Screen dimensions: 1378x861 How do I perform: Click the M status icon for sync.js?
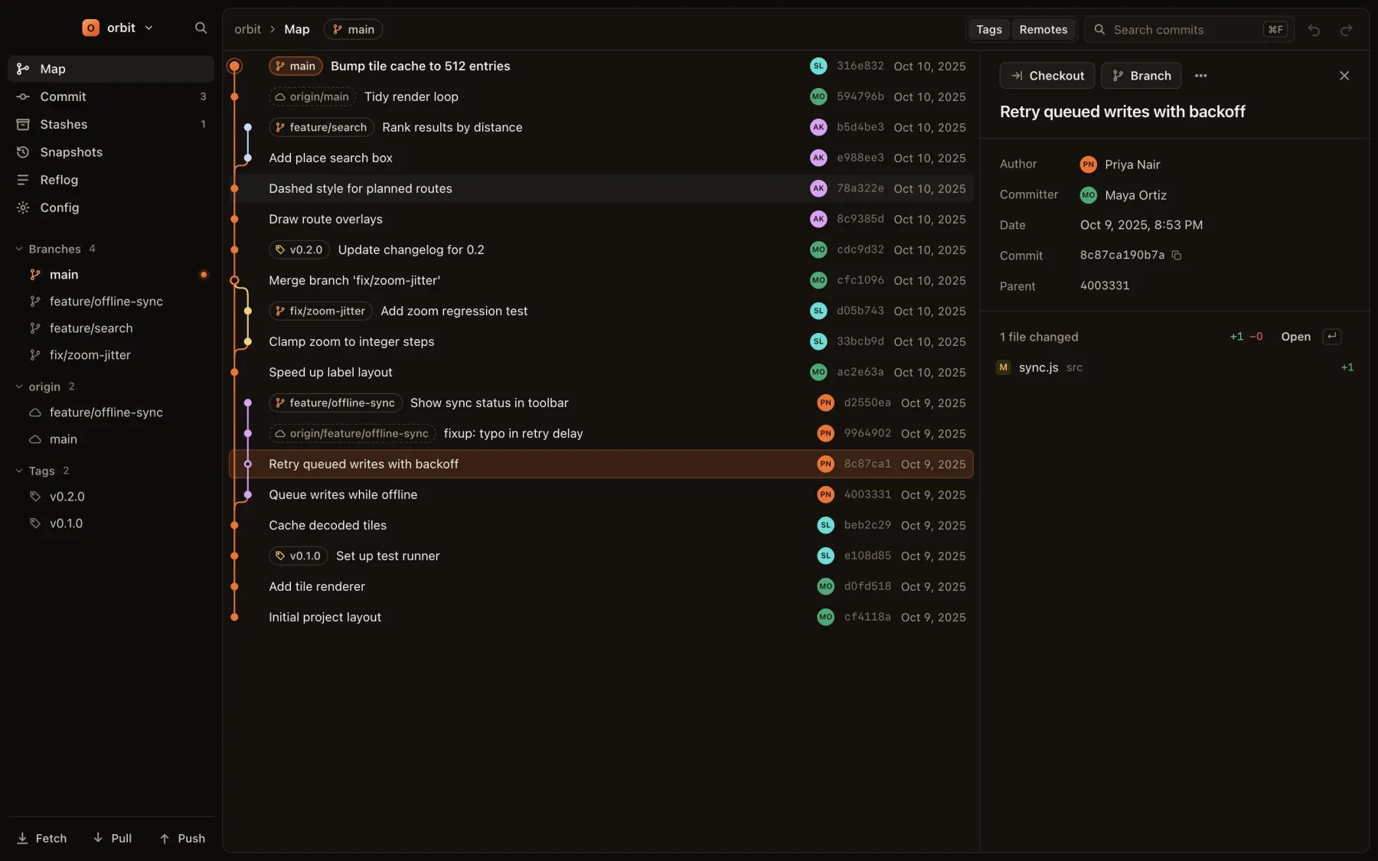pos(1003,367)
